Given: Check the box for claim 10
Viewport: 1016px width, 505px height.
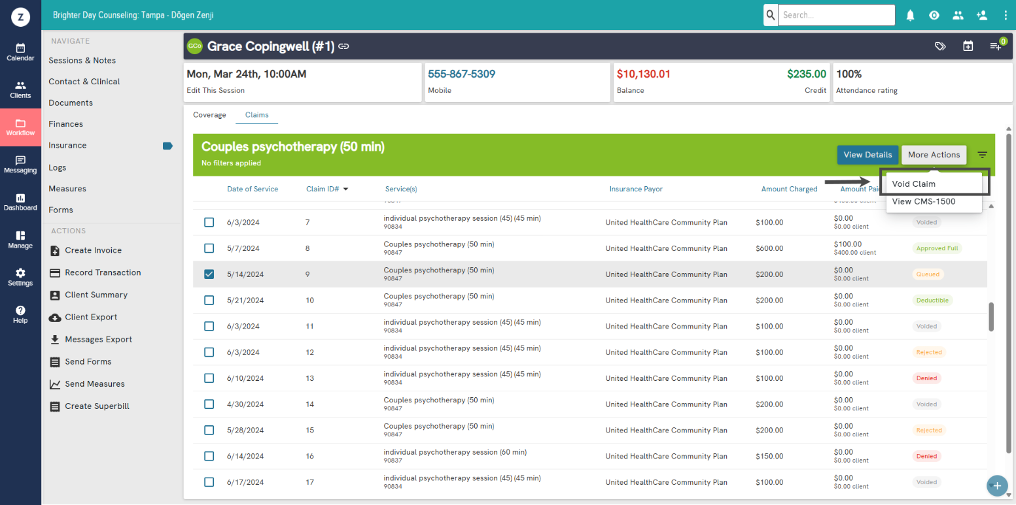Looking at the screenshot, I should 209,301.
